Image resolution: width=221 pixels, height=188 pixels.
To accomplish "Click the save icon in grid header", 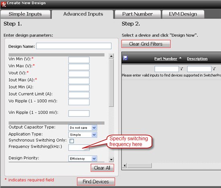I will [125, 58].
